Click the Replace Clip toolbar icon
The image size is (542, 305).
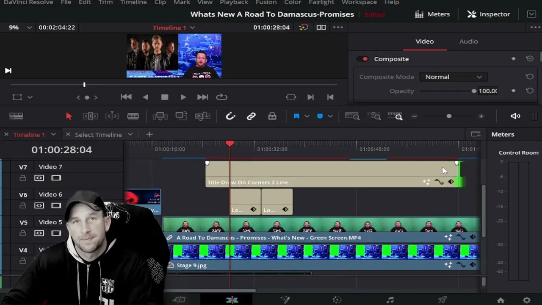203,116
